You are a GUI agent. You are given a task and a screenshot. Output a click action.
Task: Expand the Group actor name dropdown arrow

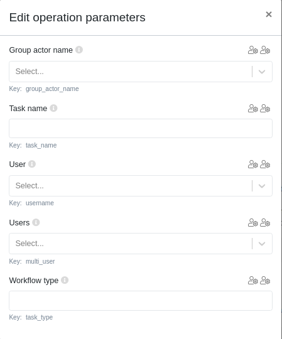point(262,72)
